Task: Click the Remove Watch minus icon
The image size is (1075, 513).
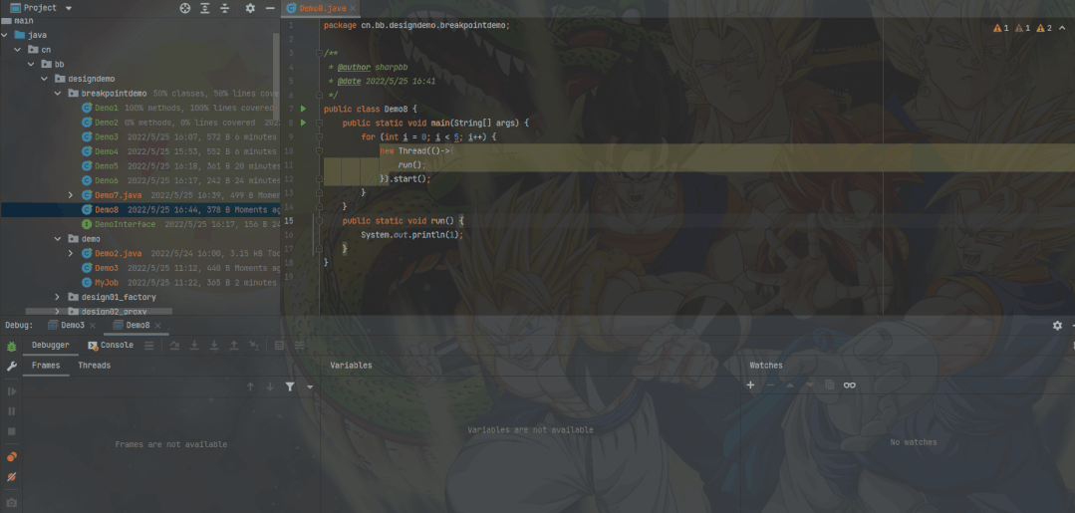Action: [x=770, y=385]
